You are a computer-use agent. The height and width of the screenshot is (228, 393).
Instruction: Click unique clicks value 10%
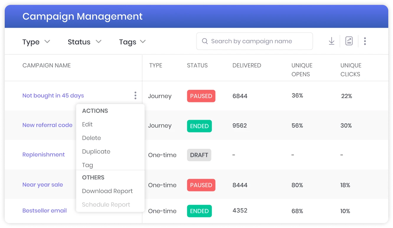(x=345, y=211)
